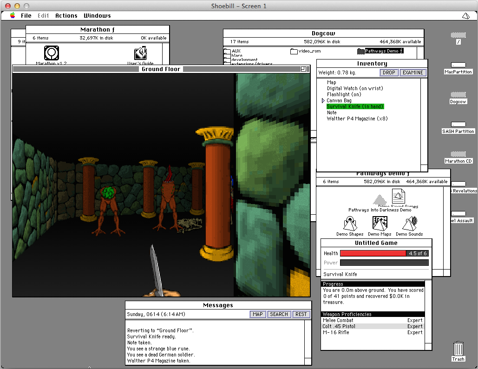Select Flashlight (on) in Inventory

pyautogui.click(x=344, y=94)
